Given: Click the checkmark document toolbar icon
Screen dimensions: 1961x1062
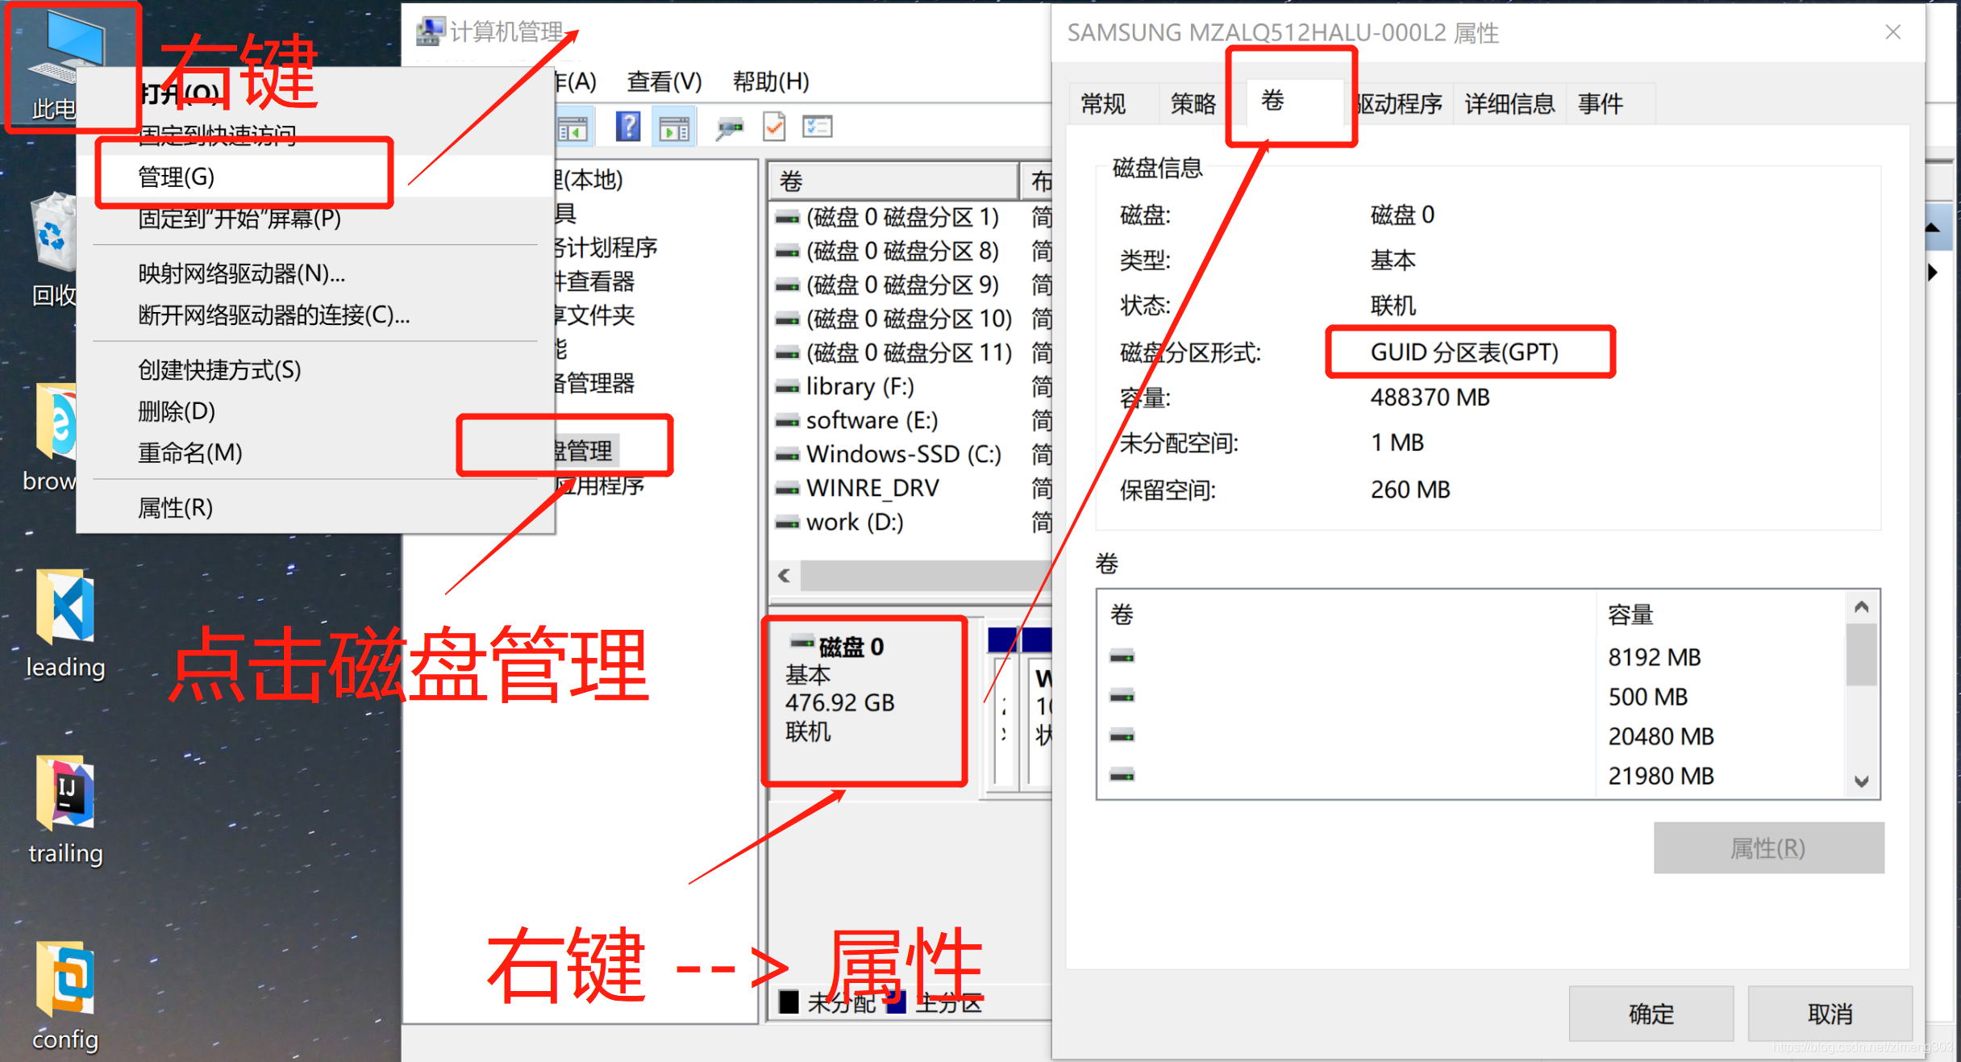Looking at the screenshot, I should pyautogui.click(x=774, y=127).
